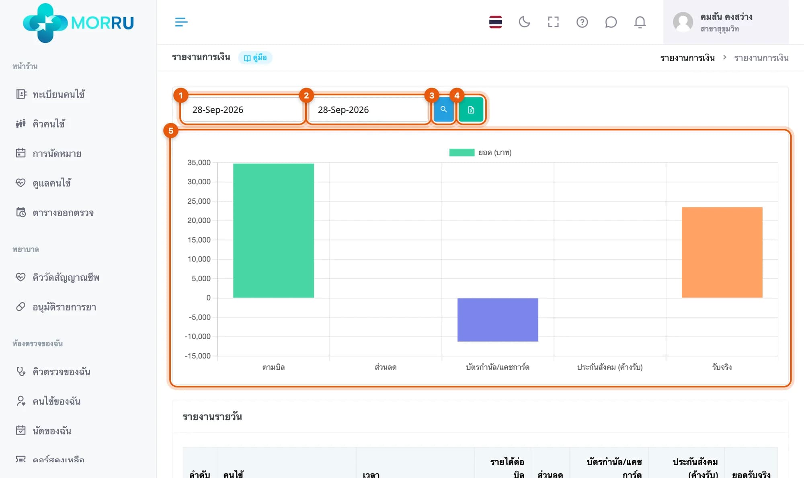Open คิววัดสัญญาณชีพ in sidebar
Viewport: 804px width, 478px height.
coord(66,277)
